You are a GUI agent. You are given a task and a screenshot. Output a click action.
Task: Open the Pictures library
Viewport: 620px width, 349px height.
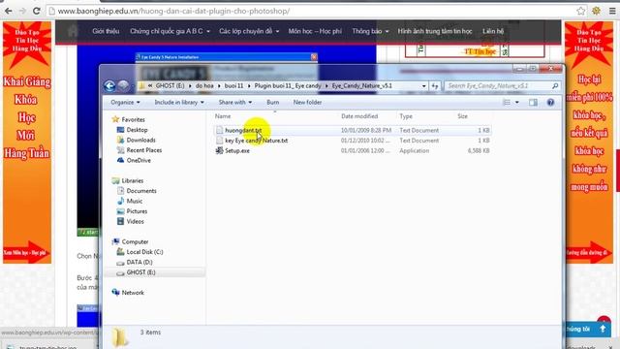[137, 211]
